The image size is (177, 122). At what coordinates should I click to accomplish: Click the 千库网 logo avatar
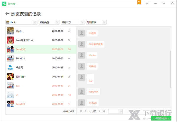(10, 67)
